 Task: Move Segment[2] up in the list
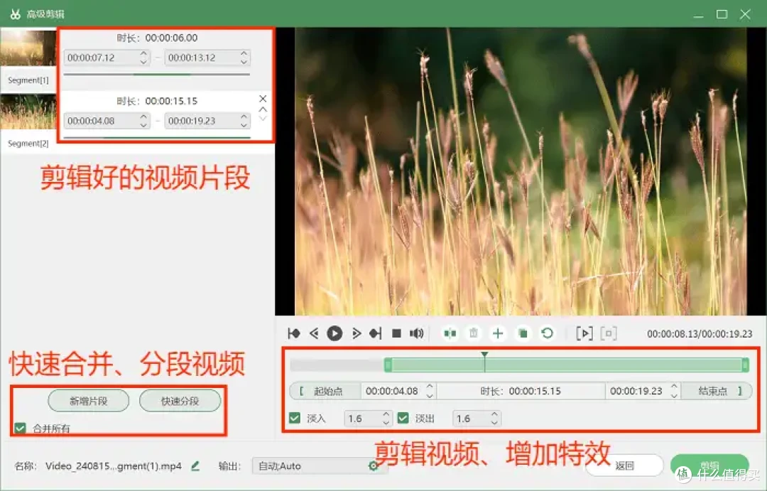[263, 109]
